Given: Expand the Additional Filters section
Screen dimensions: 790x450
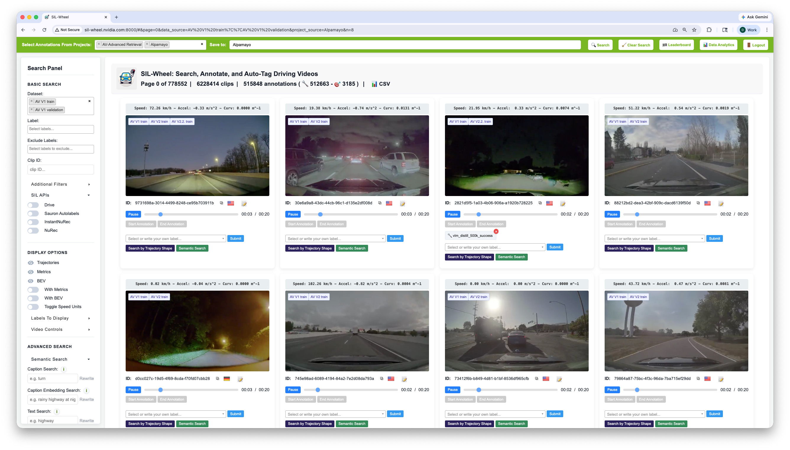Looking at the screenshot, I should click(x=60, y=184).
